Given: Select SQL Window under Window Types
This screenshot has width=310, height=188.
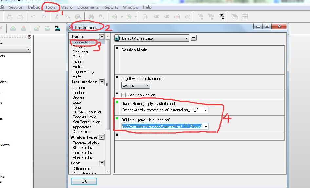Looking at the screenshot, I should coord(83,148).
